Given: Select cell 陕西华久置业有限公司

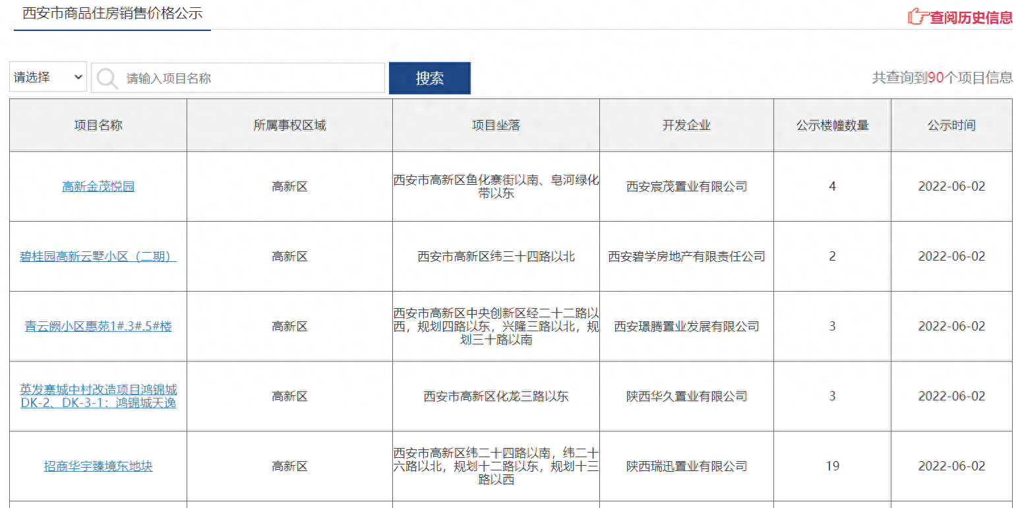Looking at the screenshot, I should tap(686, 397).
